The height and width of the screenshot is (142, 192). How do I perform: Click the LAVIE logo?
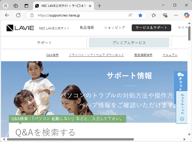[x=20, y=28]
